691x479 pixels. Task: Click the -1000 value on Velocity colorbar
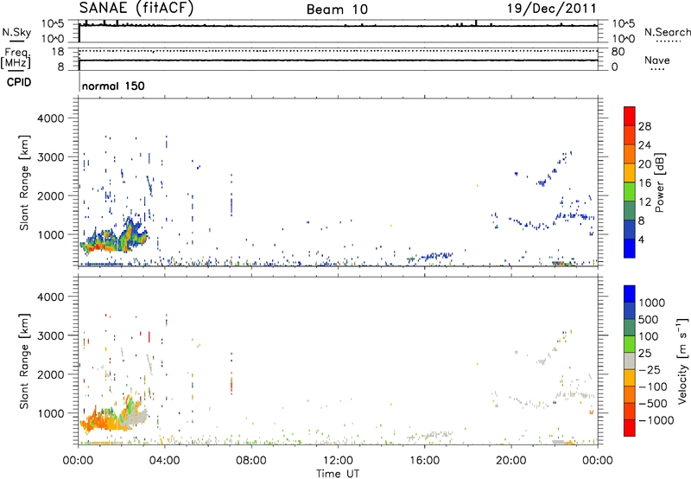656,420
